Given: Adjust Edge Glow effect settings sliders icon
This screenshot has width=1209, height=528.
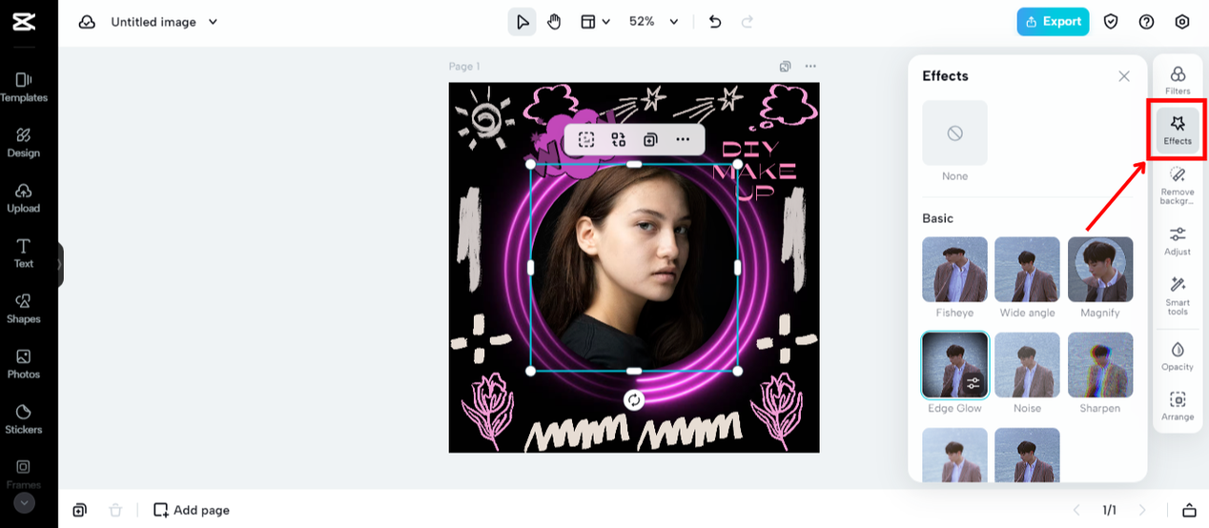Looking at the screenshot, I should pos(973,383).
